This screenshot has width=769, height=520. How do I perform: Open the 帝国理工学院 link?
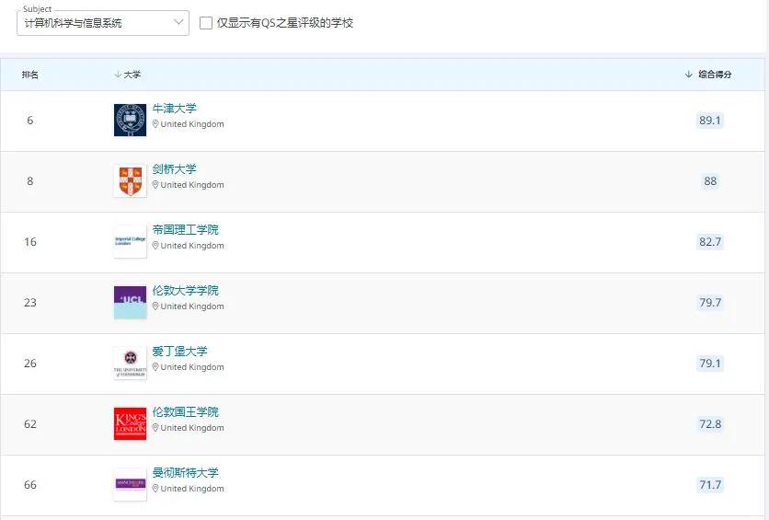click(186, 229)
